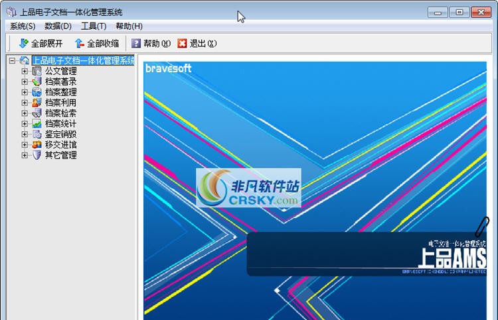
Task: Minimize the application window
Action: [x=438, y=13]
